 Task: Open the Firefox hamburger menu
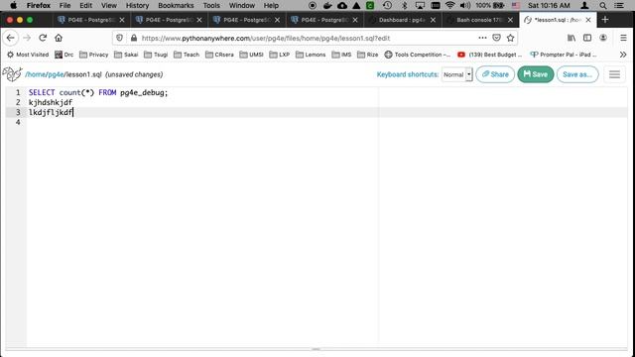pyautogui.click(x=623, y=38)
